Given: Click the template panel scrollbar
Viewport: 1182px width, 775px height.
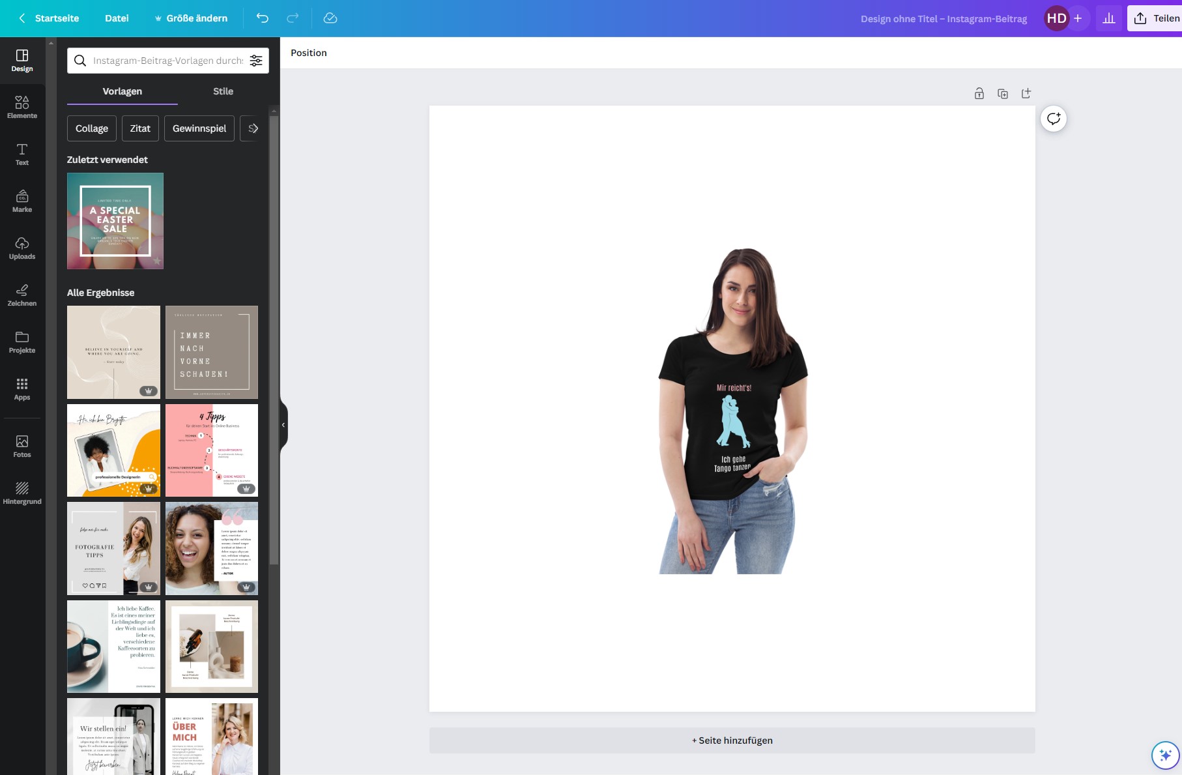Looking at the screenshot, I should coord(274,339).
